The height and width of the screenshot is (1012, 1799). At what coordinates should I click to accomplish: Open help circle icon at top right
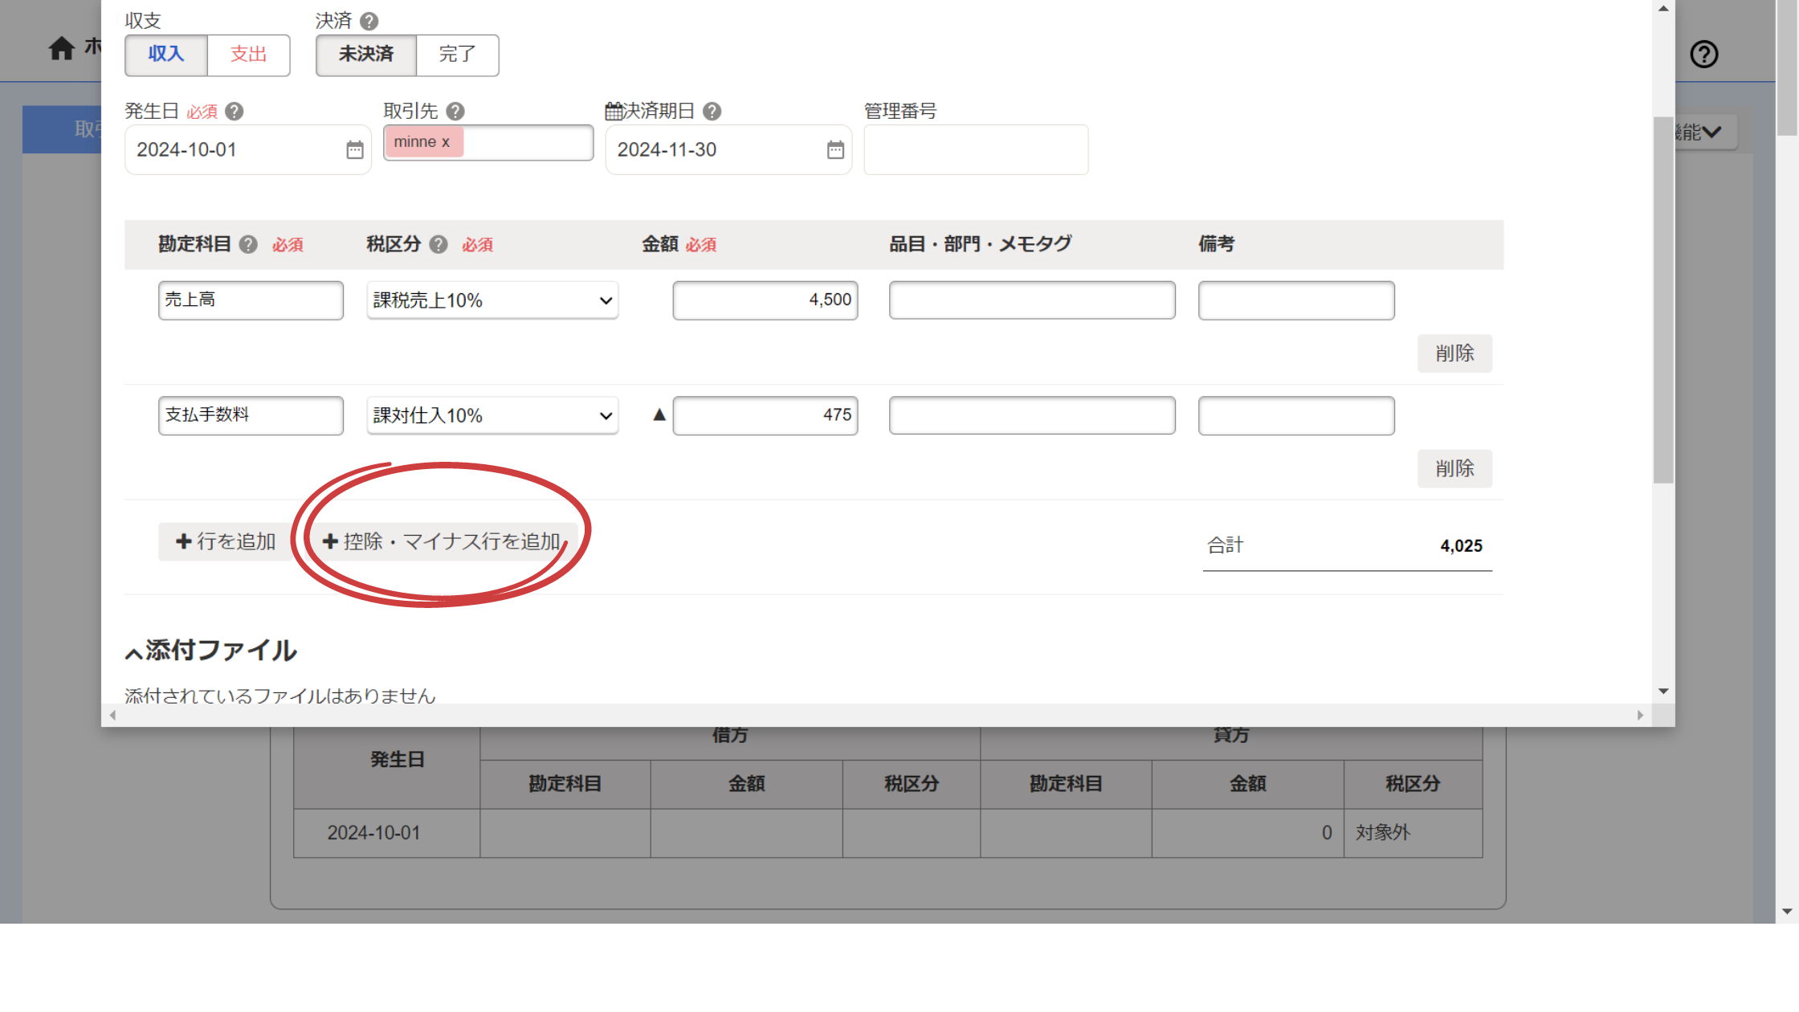[x=1703, y=54]
